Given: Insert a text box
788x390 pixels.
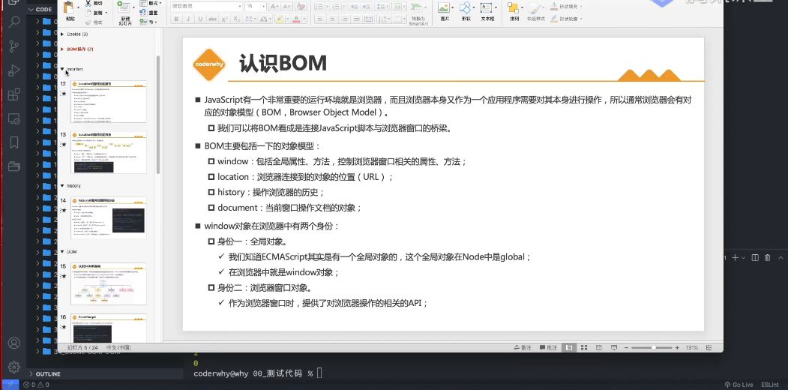Looking at the screenshot, I should click(x=487, y=8).
